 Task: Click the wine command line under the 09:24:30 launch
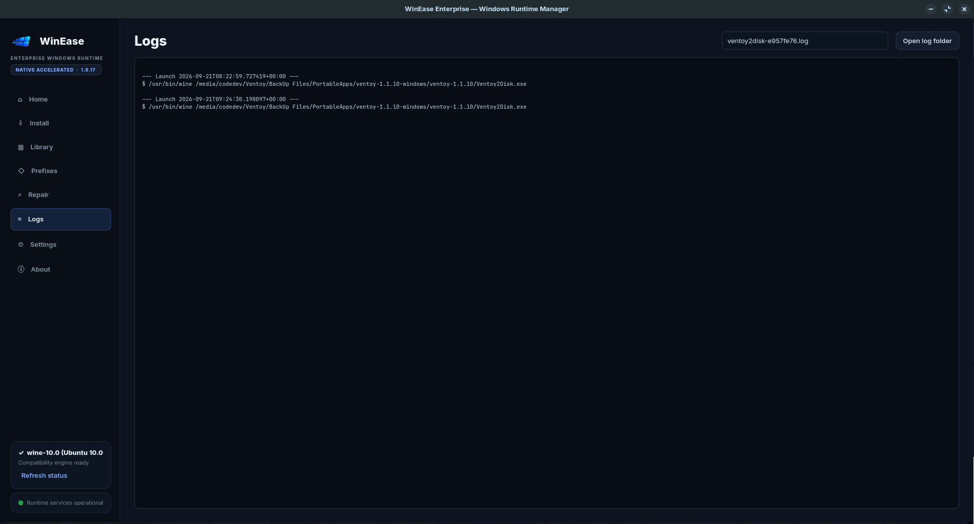tap(334, 107)
